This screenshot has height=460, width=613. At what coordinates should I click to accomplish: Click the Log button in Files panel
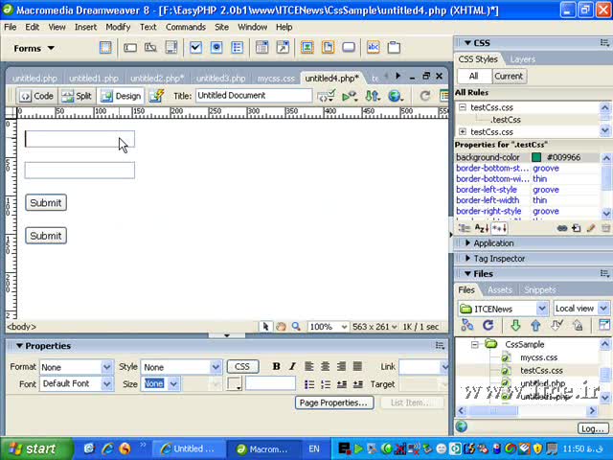pyautogui.click(x=593, y=429)
